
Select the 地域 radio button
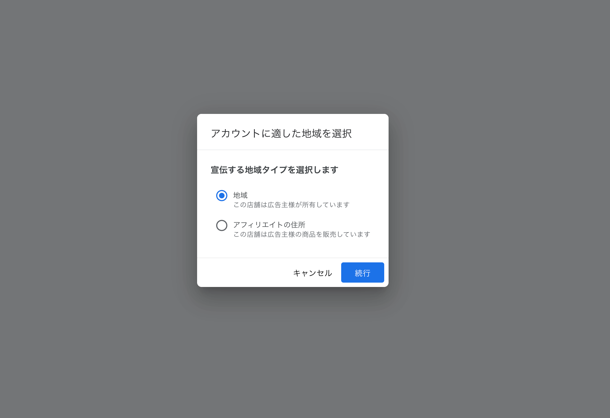point(222,195)
